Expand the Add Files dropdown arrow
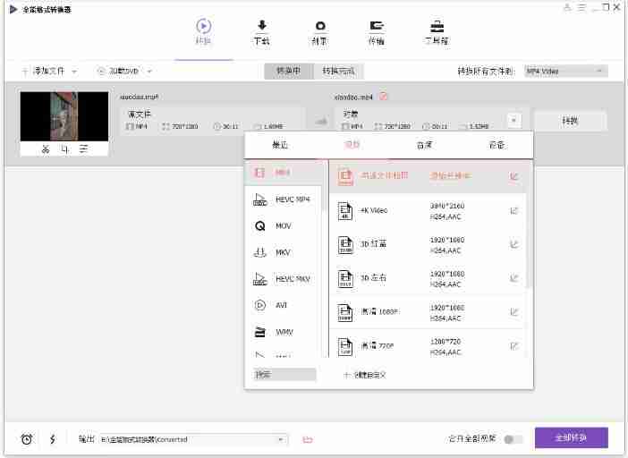 coord(74,72)
